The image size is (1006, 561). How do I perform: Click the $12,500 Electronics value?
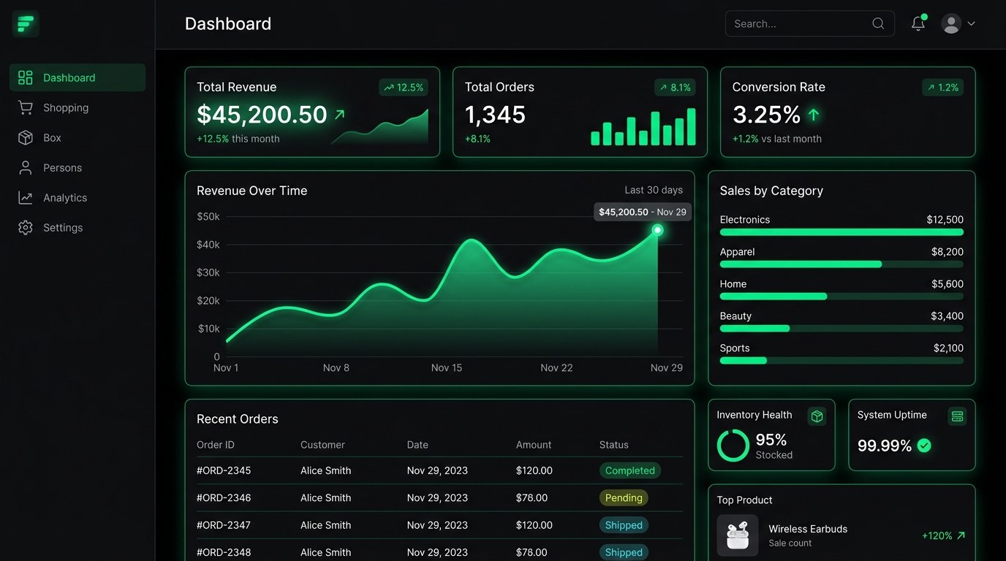tap(945, 219)
